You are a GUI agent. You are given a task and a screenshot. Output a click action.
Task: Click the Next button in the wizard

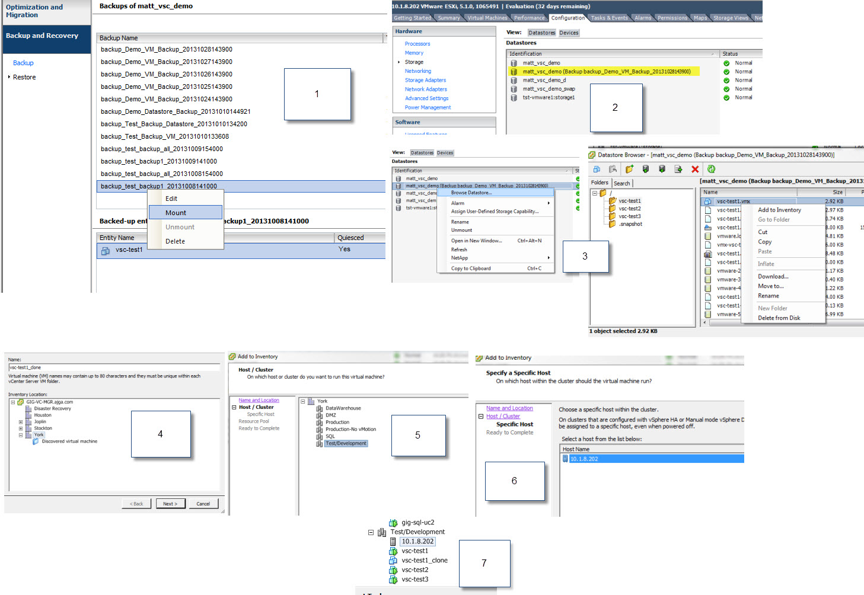point(170,504)
